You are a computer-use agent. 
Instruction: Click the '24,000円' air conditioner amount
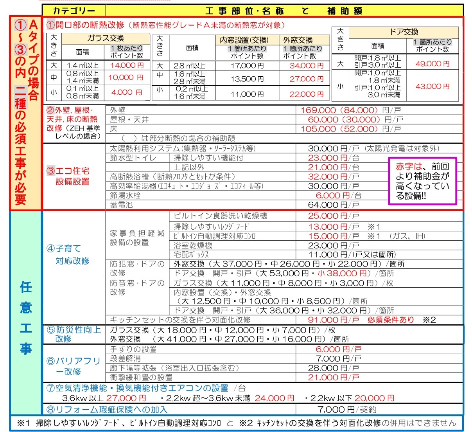click(275, 398)
